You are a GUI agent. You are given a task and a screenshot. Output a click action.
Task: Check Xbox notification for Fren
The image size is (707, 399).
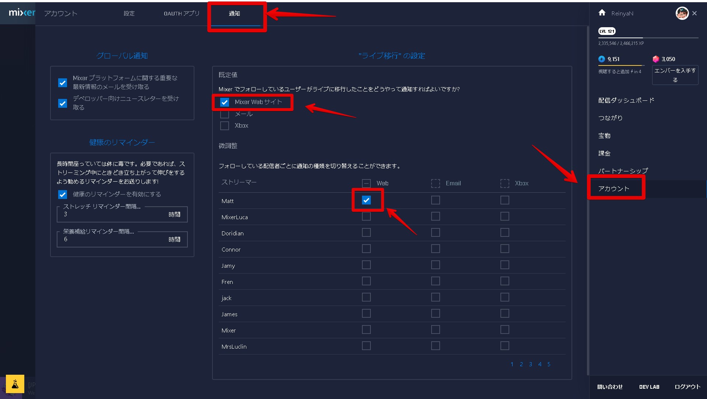505,281
